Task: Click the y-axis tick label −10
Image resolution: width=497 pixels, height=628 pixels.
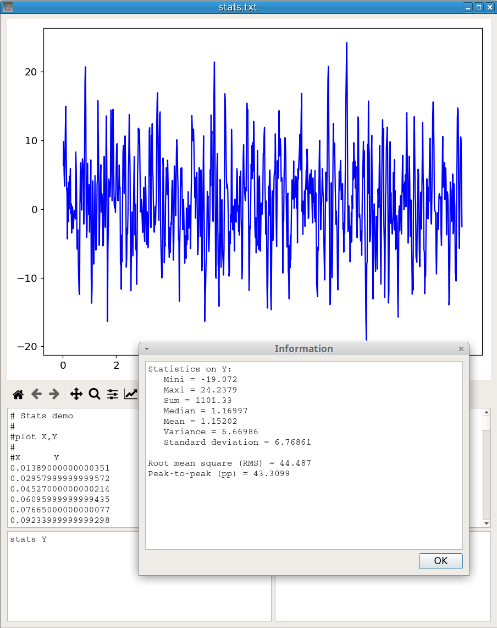Action: coord(27,278)
